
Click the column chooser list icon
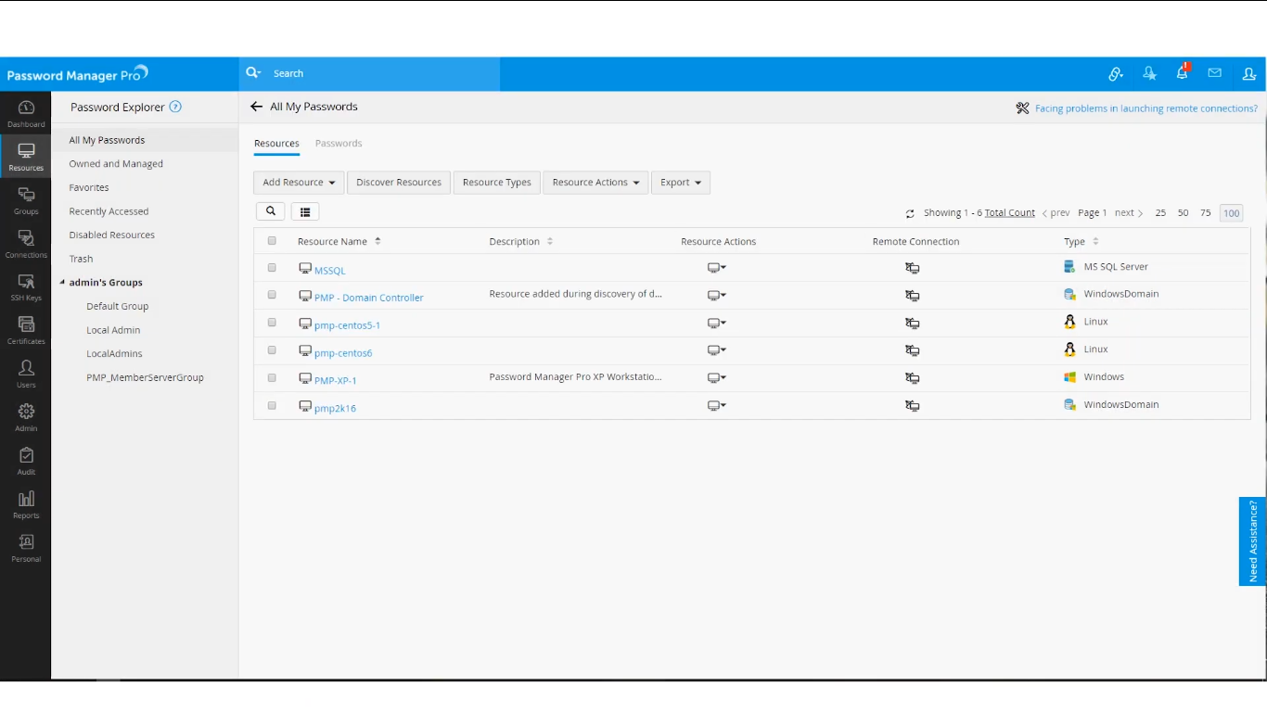[305, 211]
